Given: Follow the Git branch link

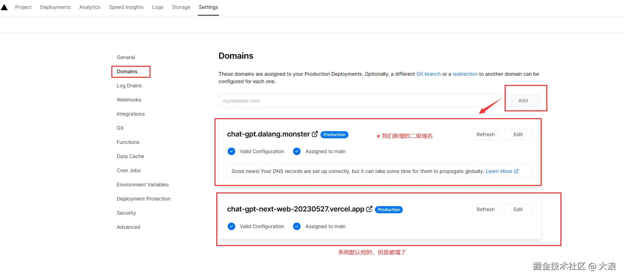Looking at the screenshot, I should [x=429, y=74].
